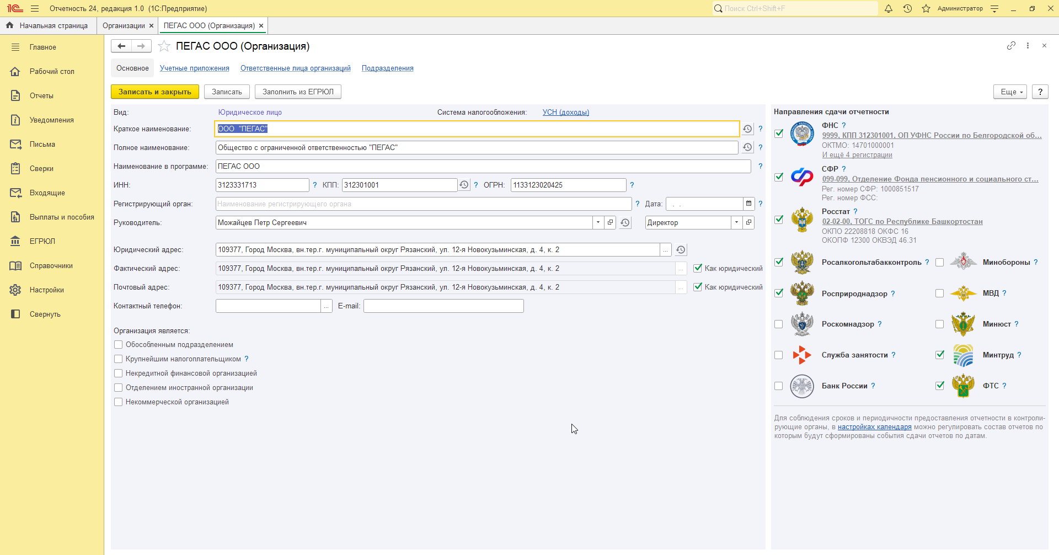Check Некоммерческой организацией option
The image size is (1059, 555).
(x=118, y=402)
